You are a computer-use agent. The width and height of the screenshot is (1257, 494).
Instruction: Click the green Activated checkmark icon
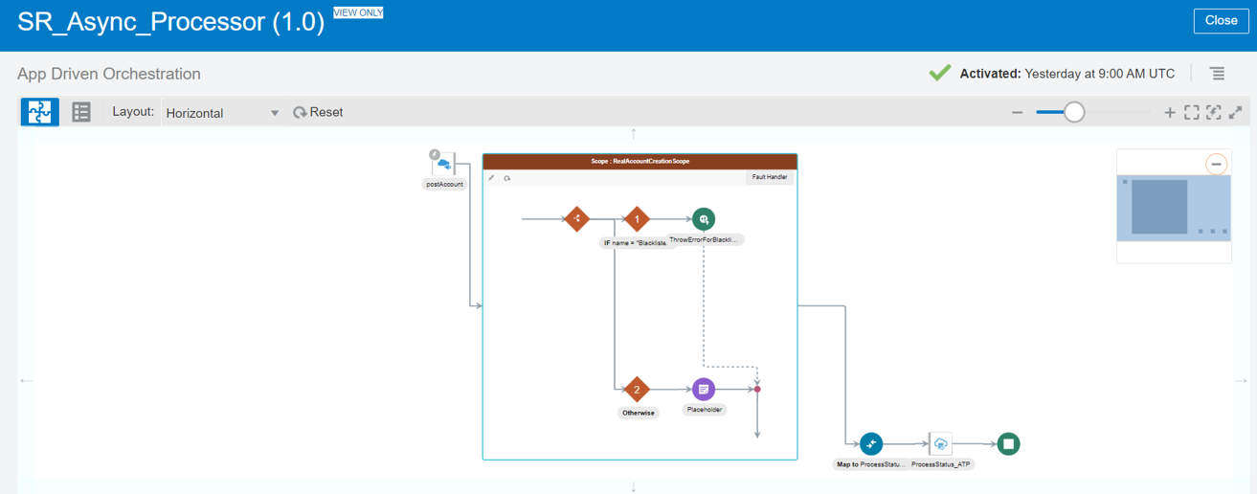940,73
